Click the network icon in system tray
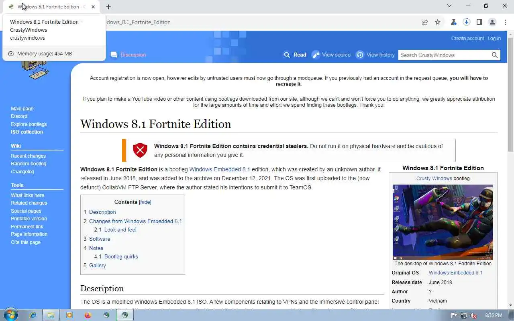 tap(464, 315)
